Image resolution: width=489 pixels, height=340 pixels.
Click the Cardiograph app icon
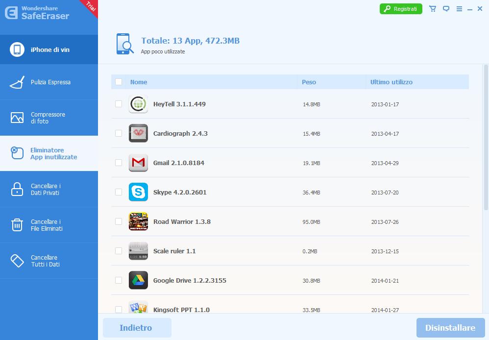pos(138,133)
